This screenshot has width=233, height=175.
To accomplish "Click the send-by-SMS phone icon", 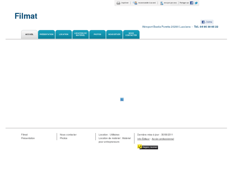I will pyautogui.click(x=162, y=3).
